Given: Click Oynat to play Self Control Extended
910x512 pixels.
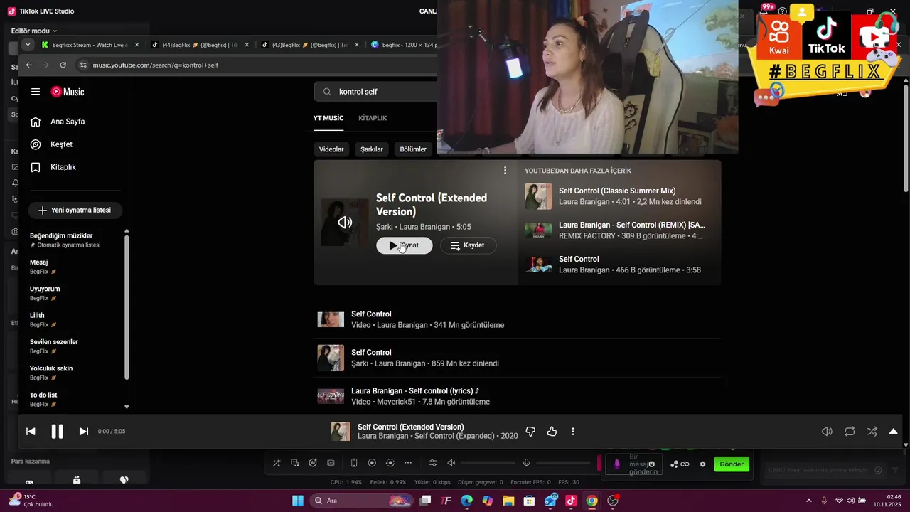Looking at the screenshot, I should [x=404, y=245].
